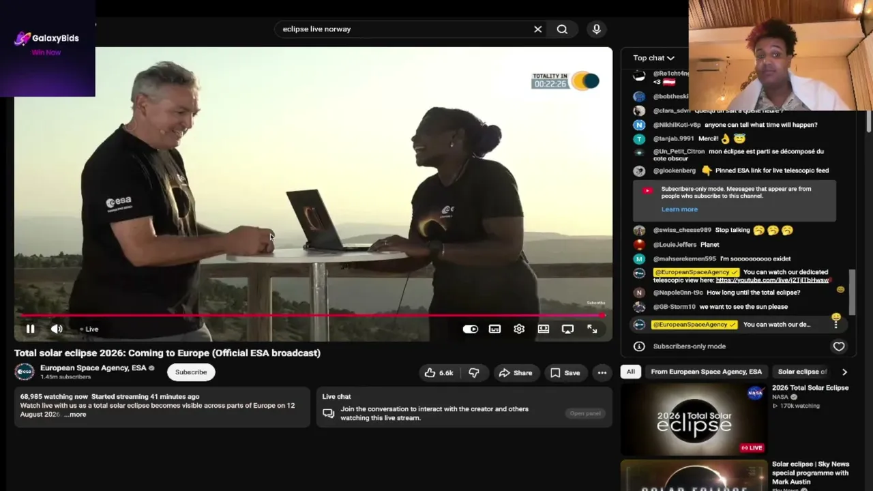The height and width of the screenshot is (491, 873).
Task: Click the "68,985 watching now" text
Action: click(x=54, y=397)
